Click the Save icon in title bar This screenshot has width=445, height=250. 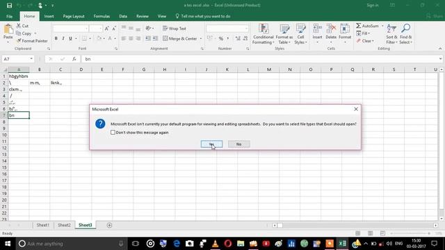[x=9, y=6]
